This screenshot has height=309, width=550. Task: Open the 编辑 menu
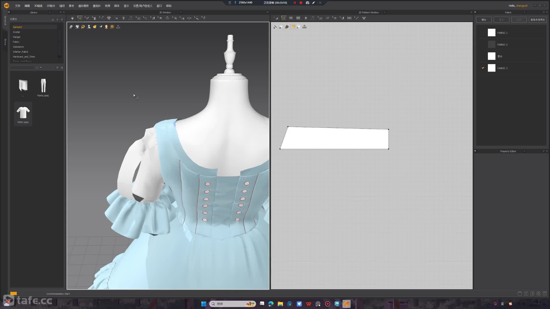[x=27, y=6]
